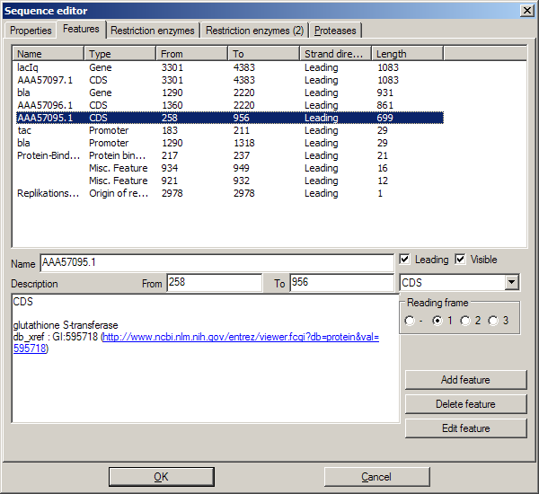Select reading frame 3 radio button
539x494 pixels.
(493, 321)
